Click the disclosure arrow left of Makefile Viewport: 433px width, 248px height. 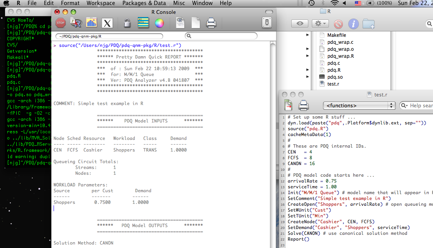coord(307,35)
